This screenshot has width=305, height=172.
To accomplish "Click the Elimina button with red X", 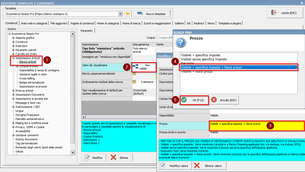I will coord(120,158).
